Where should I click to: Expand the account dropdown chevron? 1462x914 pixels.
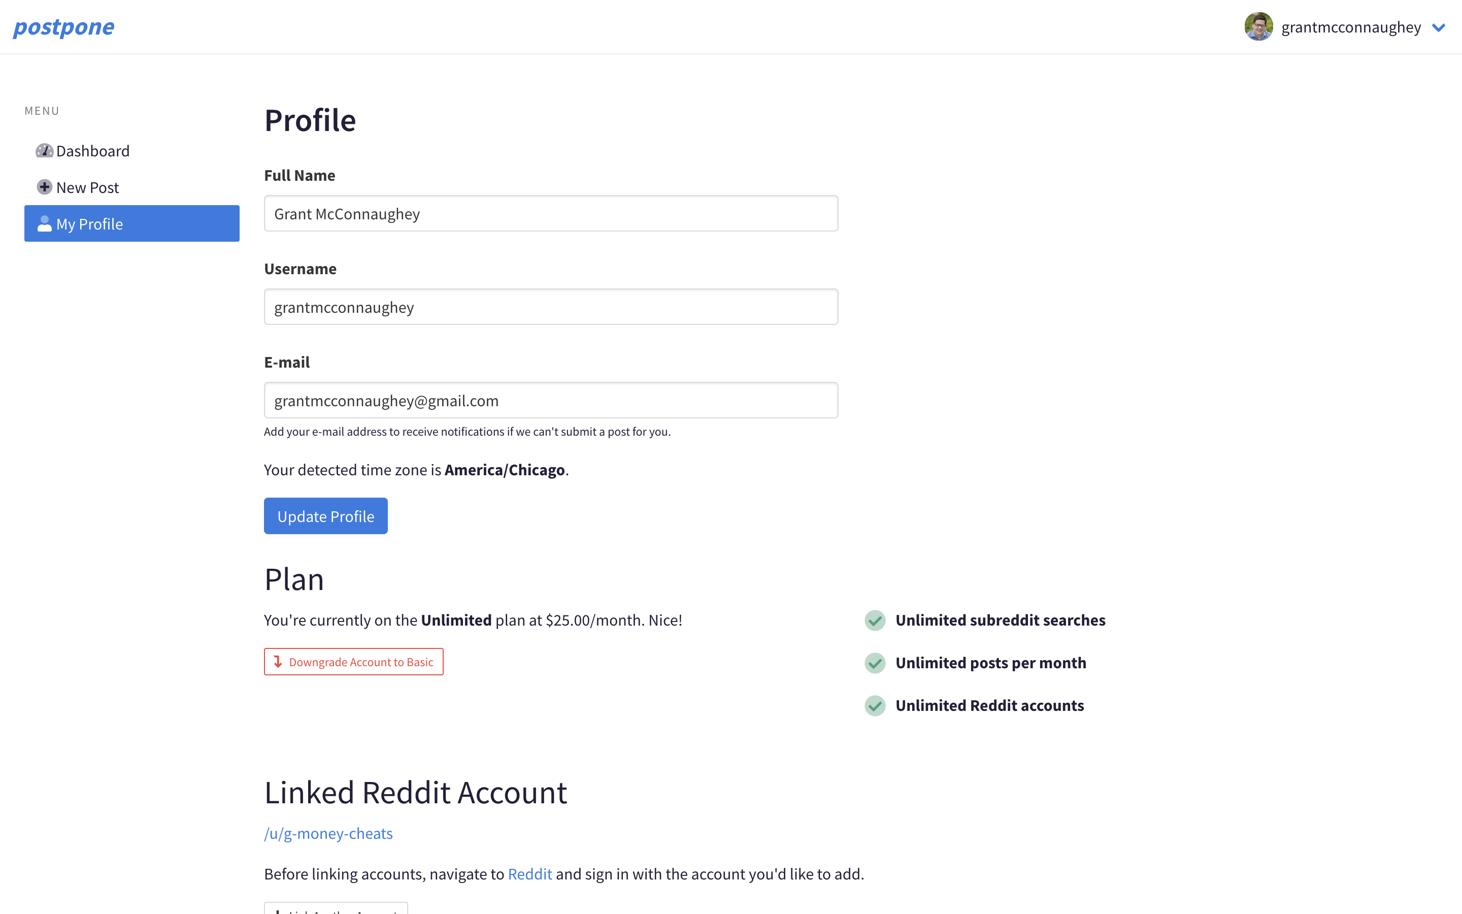(x=1439, y=27)
